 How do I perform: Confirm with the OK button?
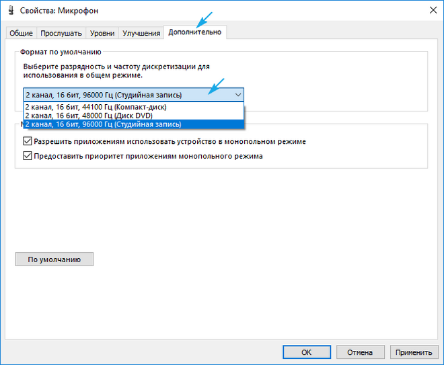click(307, 352)
